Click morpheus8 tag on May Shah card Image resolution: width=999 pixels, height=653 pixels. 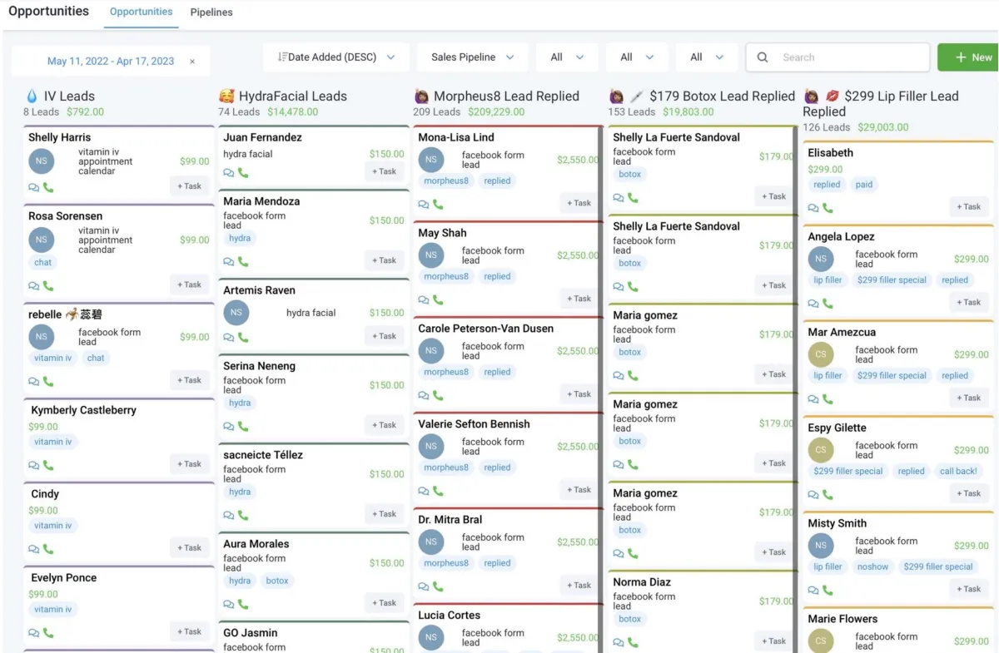coord(446,276)
